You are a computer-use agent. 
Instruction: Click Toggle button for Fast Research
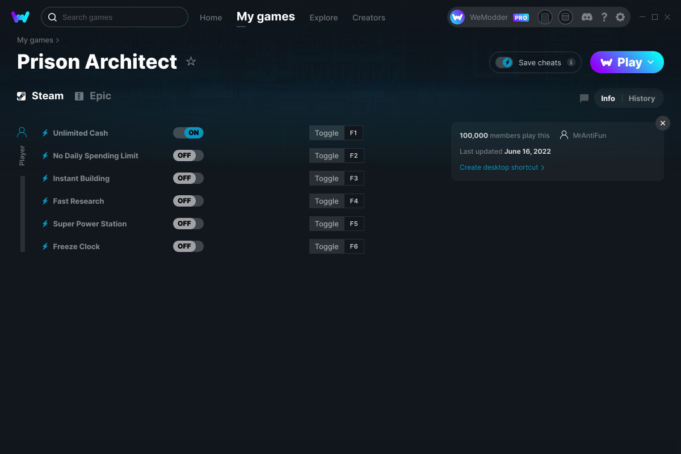tap(326, 201)
